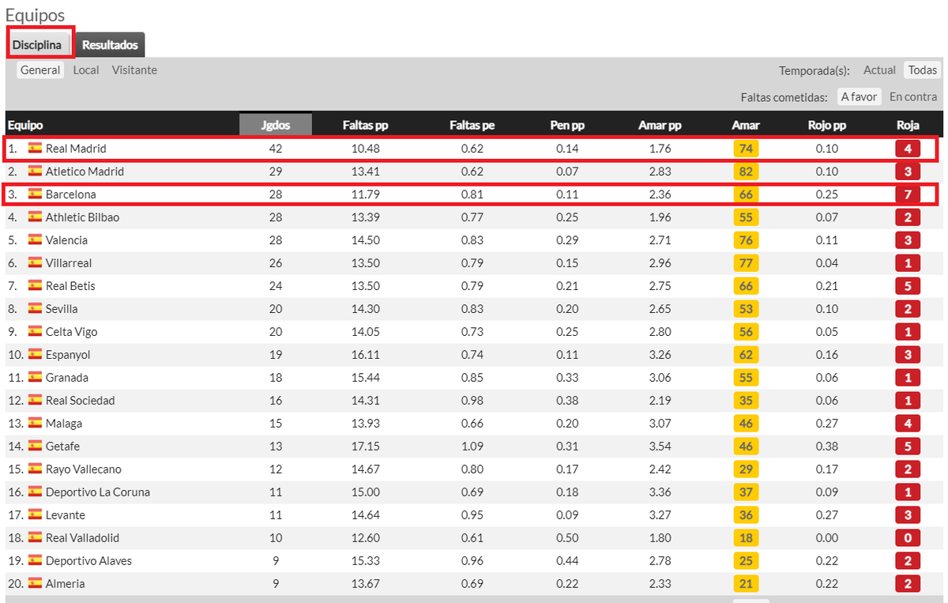Click Levante red card badge 3

coord(908,515)
